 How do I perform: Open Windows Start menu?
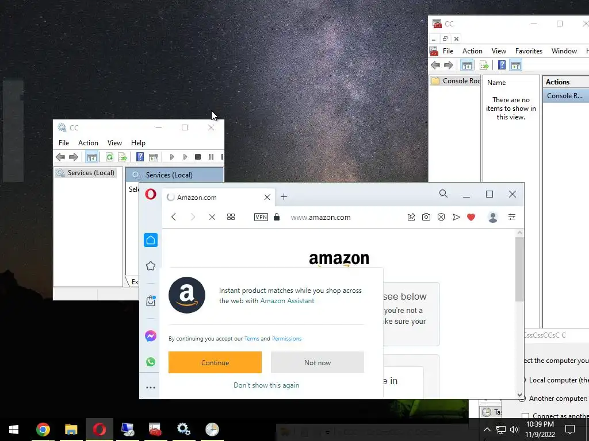point(14,430)
